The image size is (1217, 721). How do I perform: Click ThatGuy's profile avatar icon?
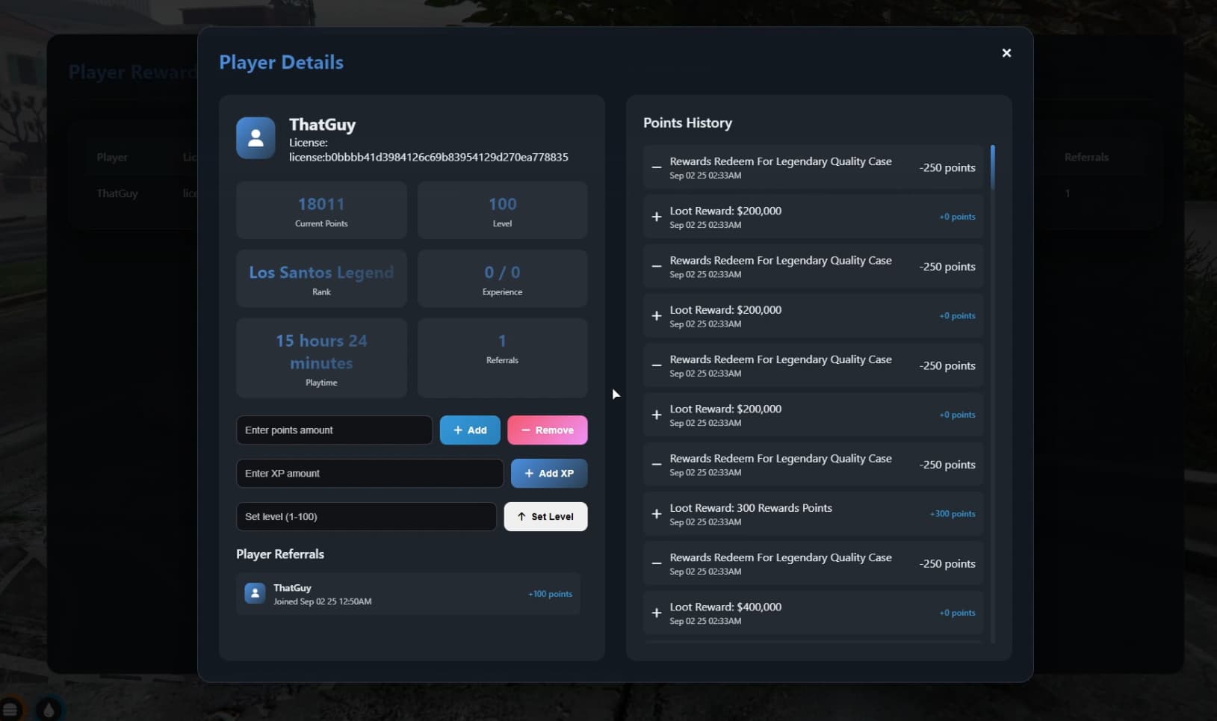click(255, 137)
